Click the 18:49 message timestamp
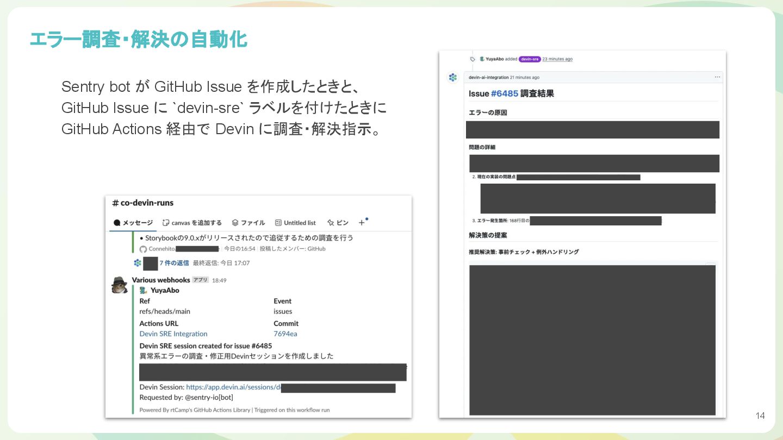Screen dimensions: 783x440 click(219, 280)
